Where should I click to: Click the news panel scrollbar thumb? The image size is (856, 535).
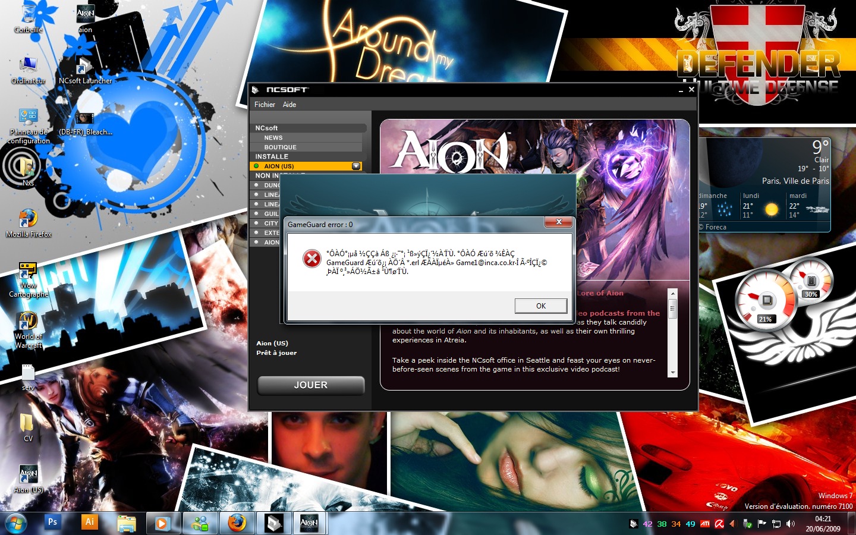point(673,309)
